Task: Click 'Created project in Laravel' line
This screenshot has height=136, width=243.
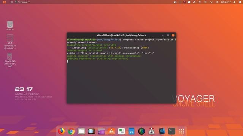Action: pyautogui.click(x=84, y=50)
